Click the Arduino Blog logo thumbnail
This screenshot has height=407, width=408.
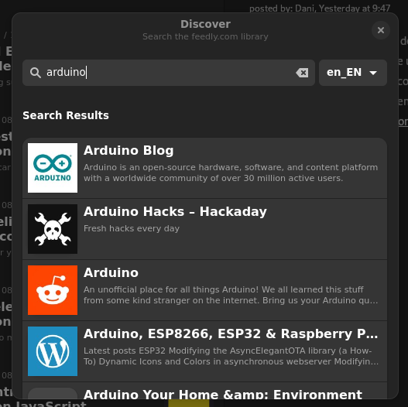click(x=53, y=168)
